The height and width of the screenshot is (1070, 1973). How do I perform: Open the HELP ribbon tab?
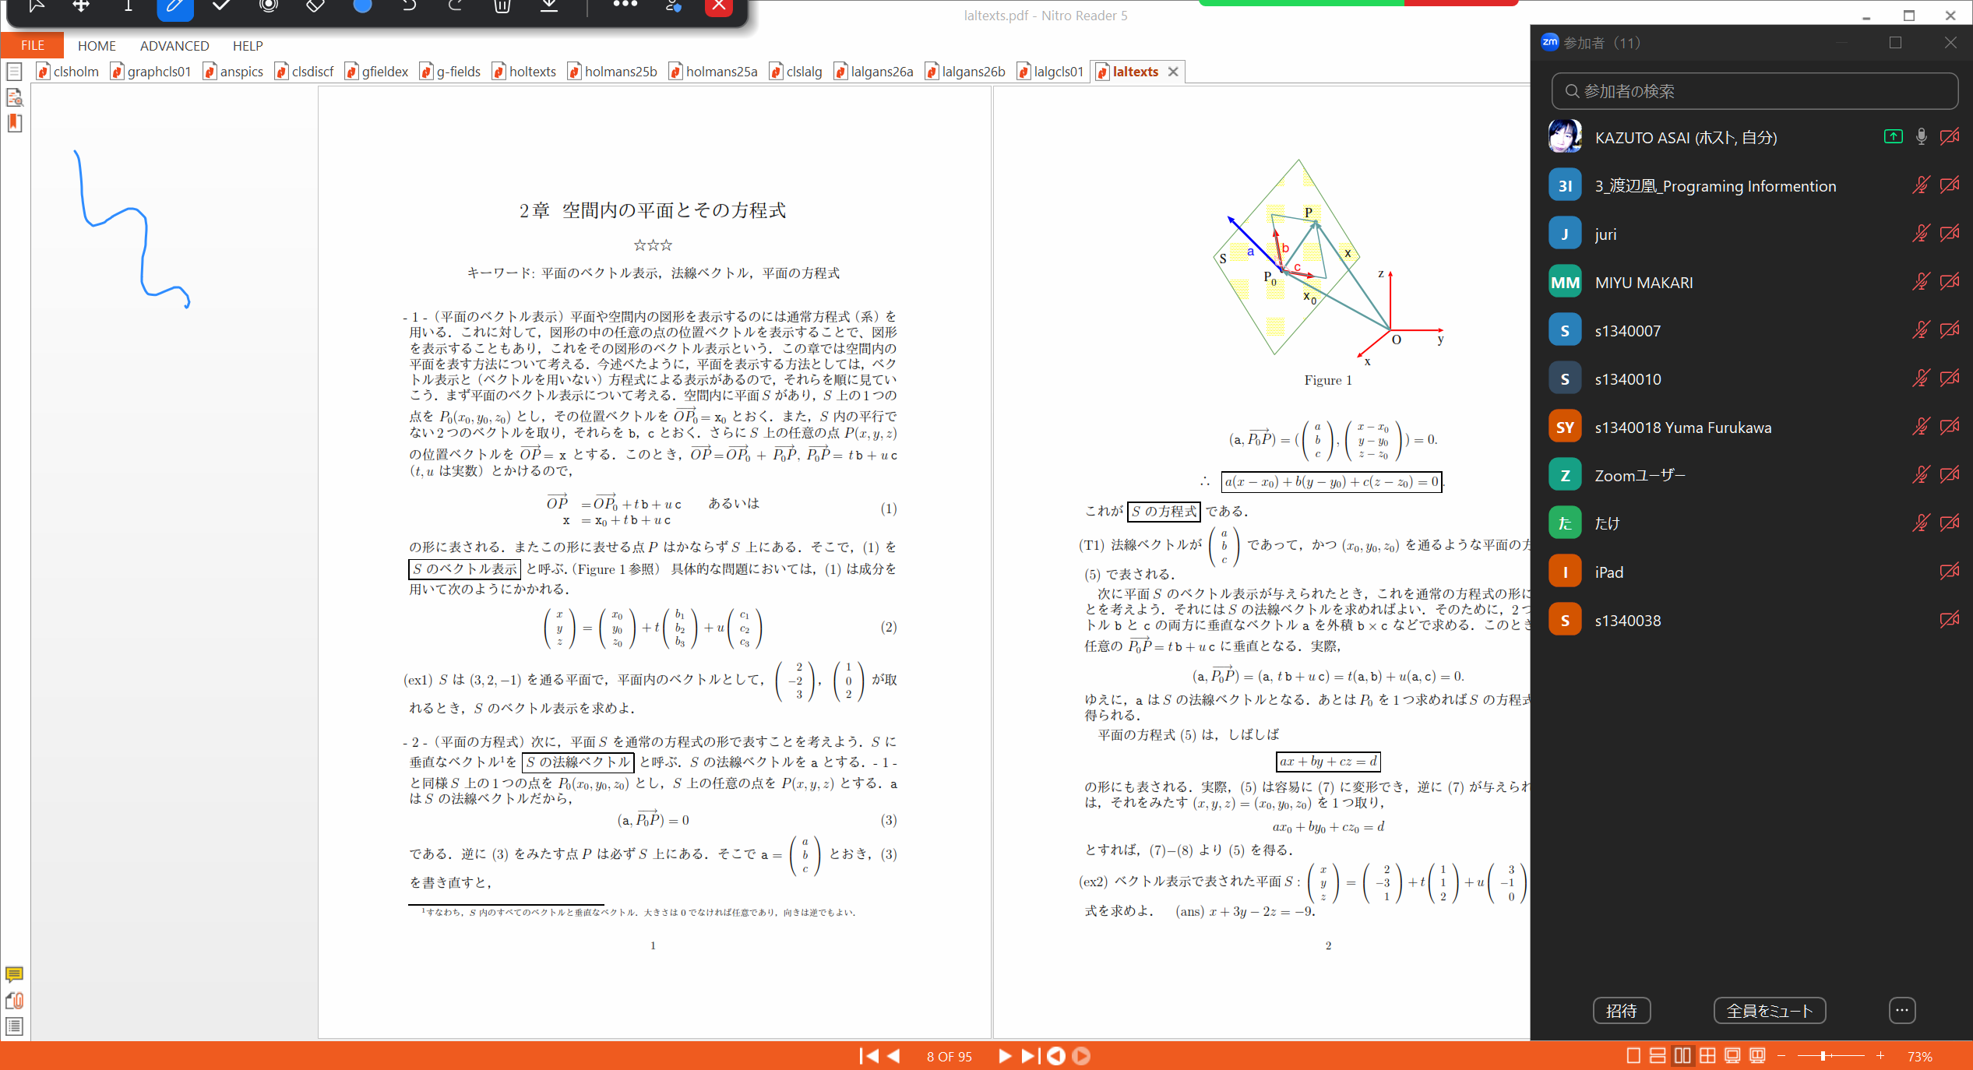[x=248, y=46]
